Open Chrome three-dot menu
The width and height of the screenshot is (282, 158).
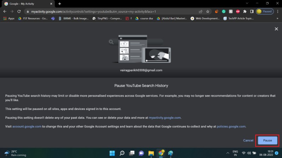tap(278, 12)
